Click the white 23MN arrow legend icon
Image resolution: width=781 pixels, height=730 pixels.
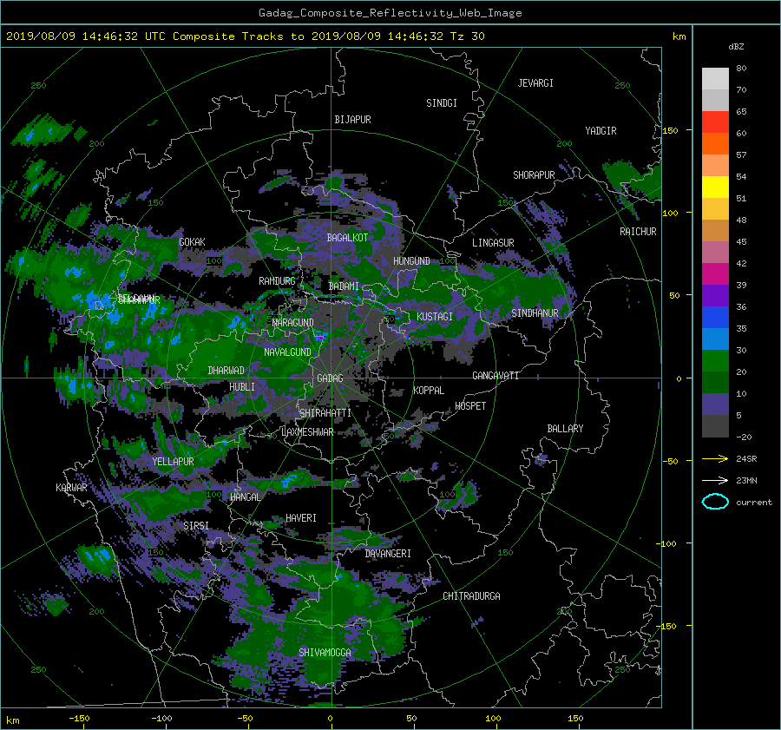pos(715,480)
